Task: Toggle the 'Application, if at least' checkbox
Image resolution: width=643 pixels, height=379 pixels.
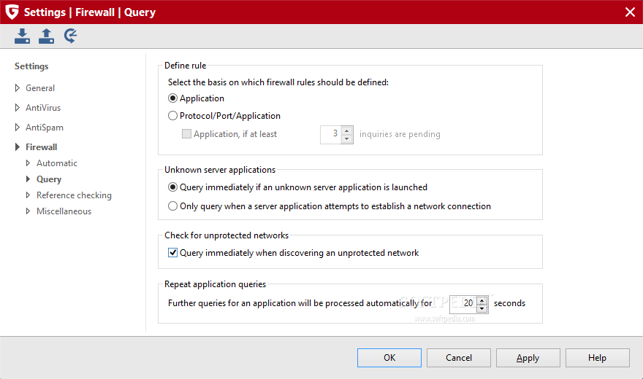Action: coord(186,133)
